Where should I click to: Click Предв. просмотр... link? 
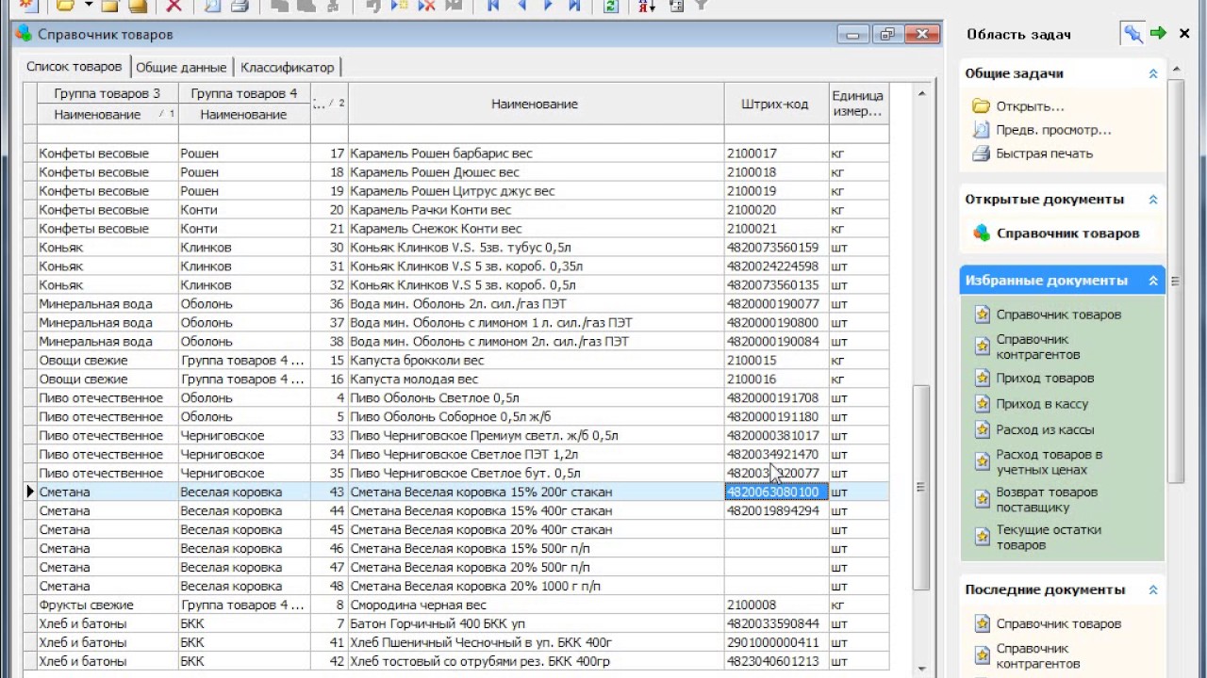(x=1053, y=130)
